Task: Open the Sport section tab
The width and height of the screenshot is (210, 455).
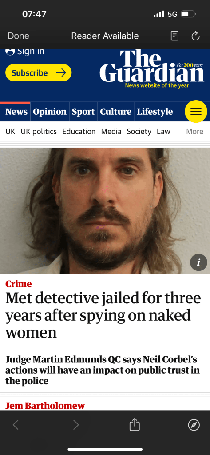Action: [83, 112]
